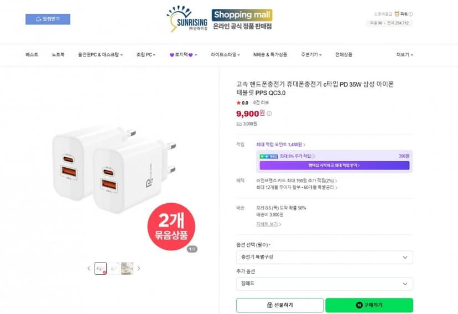The width and height of the screenshot is (458, 314).
Task: Expand the 더보기 menu
Action: pos(404,55)
